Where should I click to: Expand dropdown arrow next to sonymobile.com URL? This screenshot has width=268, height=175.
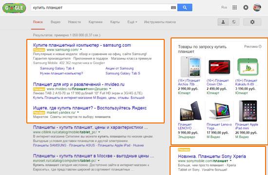[231, 161]
